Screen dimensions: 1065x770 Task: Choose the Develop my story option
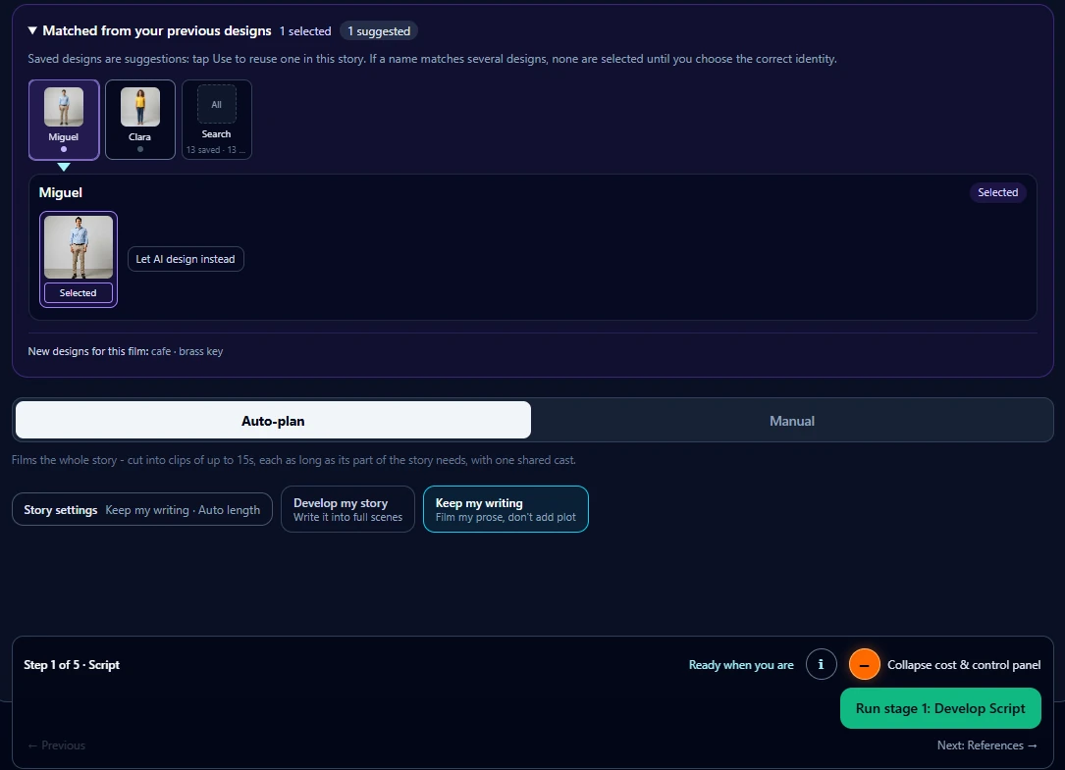(347, 509)
